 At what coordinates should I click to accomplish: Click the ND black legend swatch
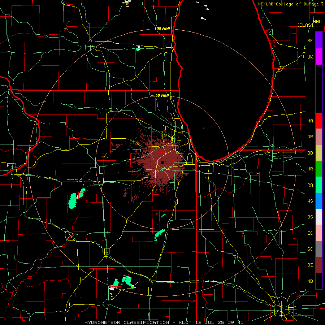(x=319, y=281)
